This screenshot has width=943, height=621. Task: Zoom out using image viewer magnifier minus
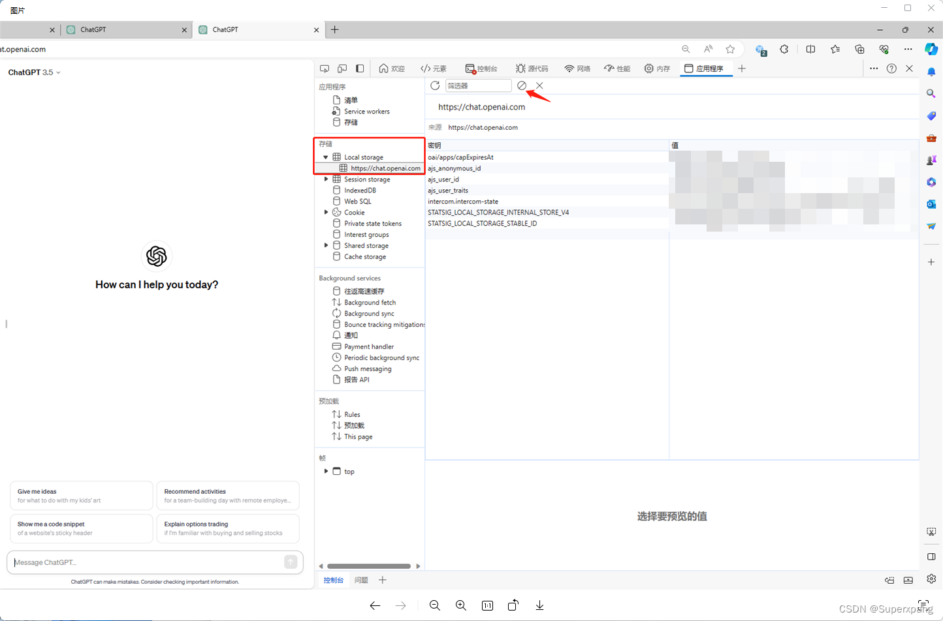coord(435,605)
